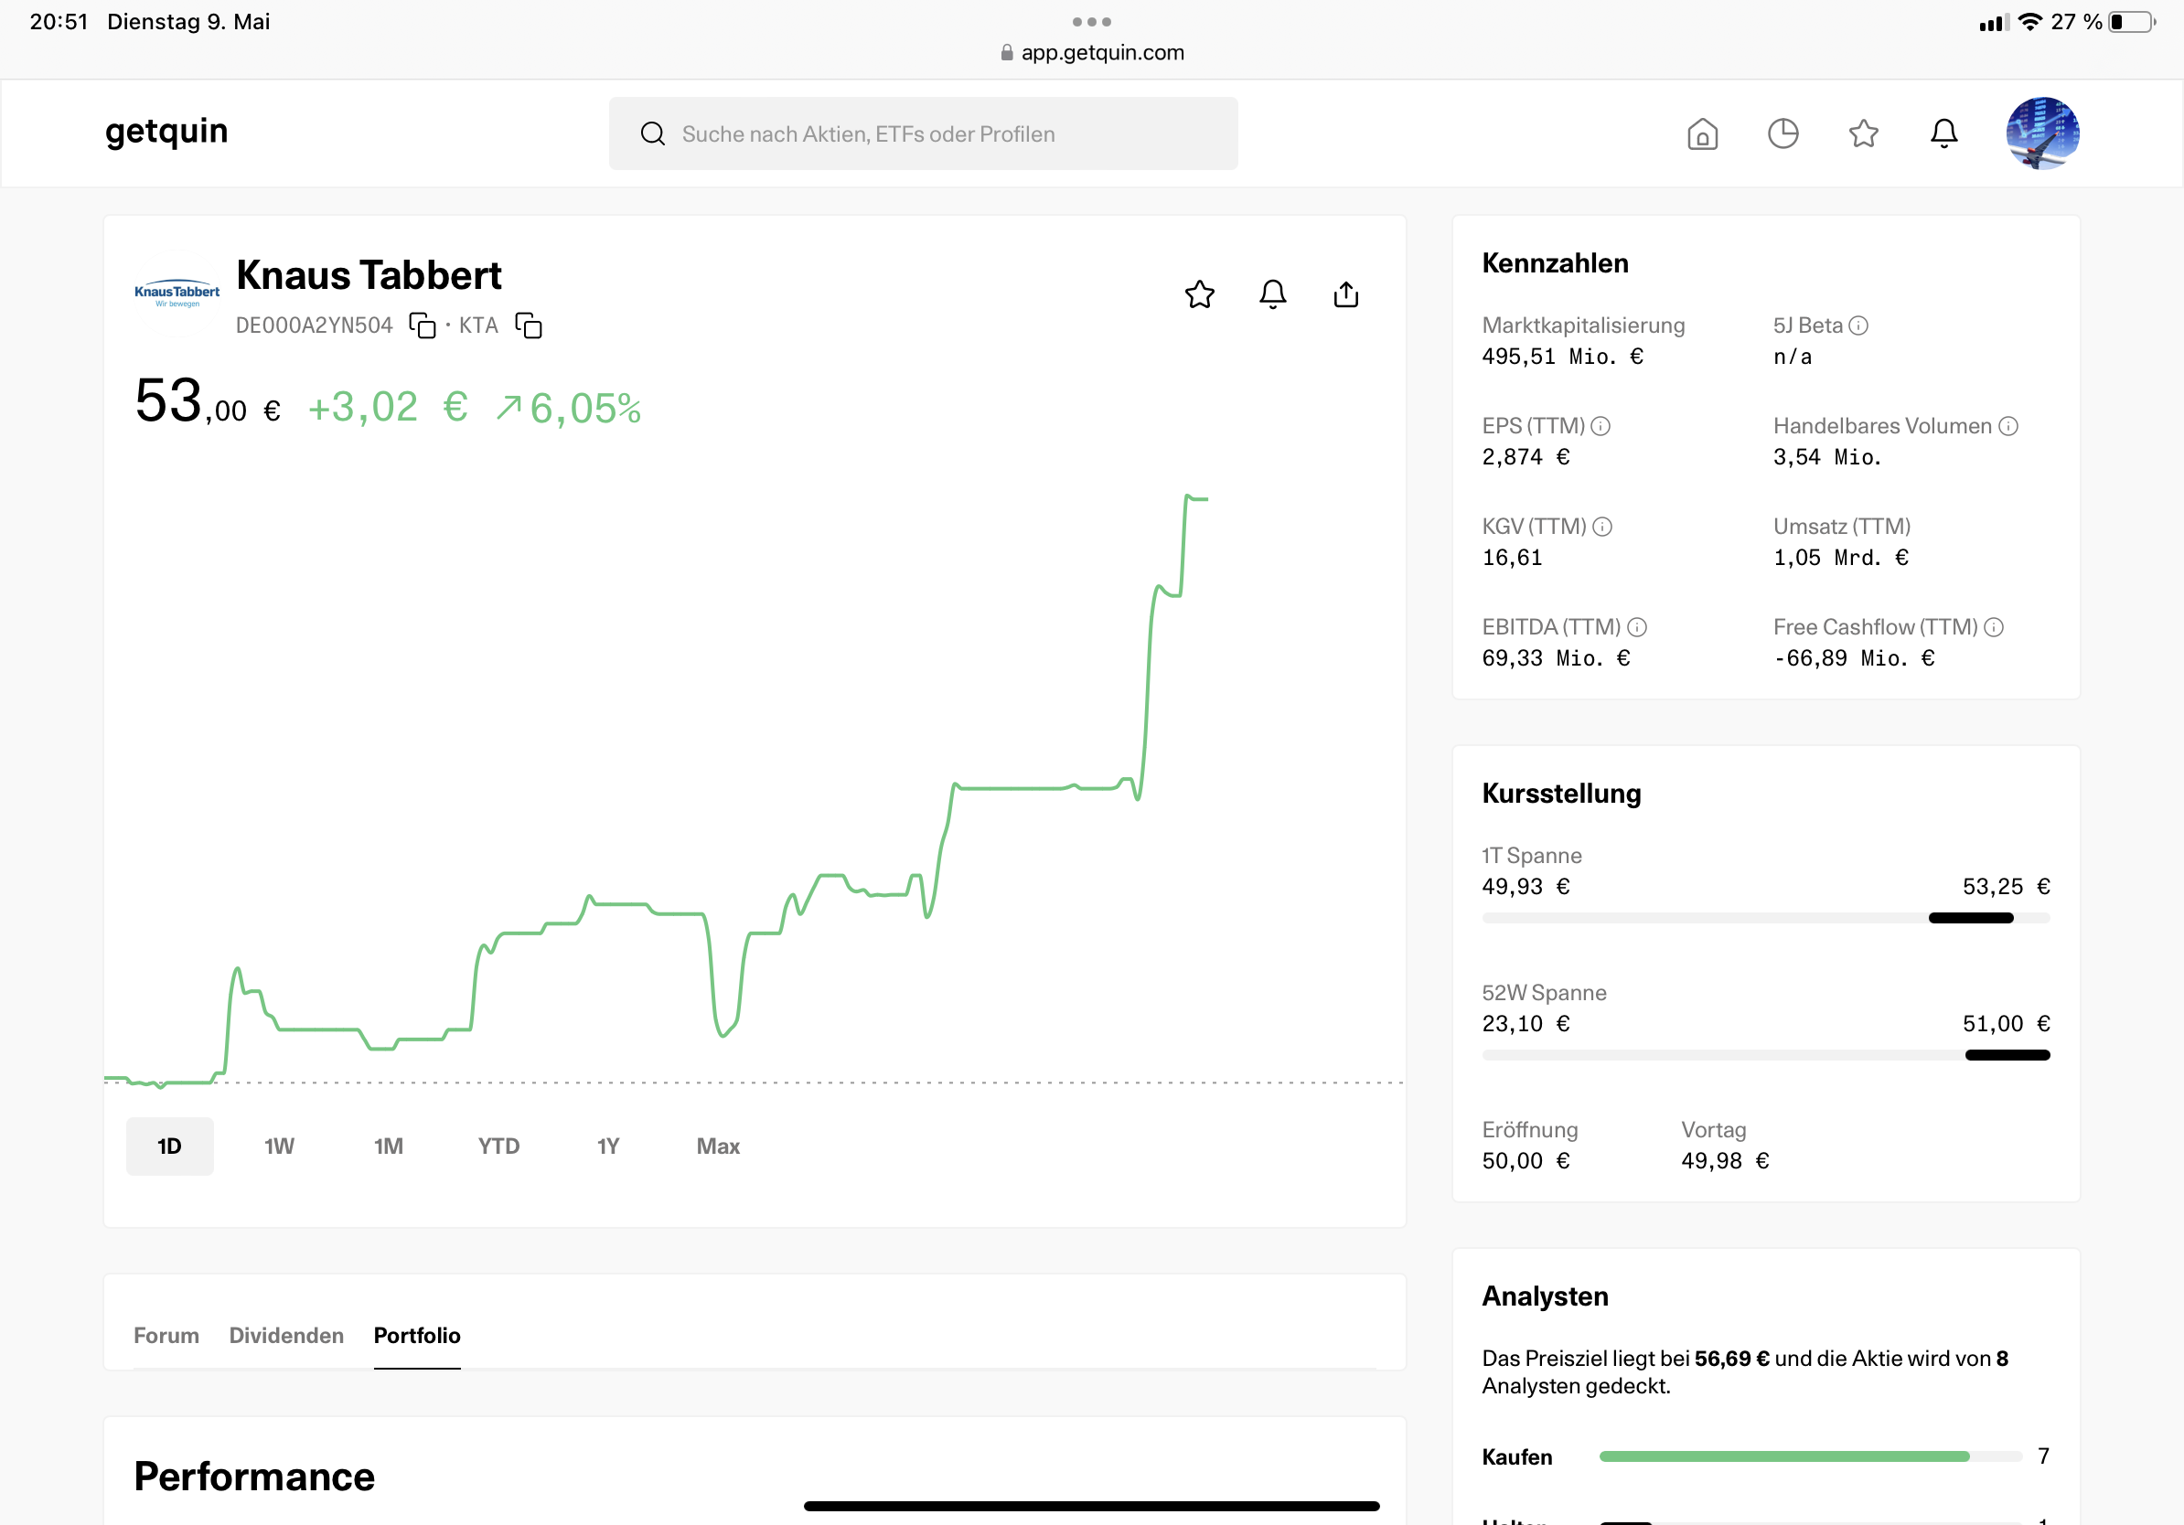
Task: Copy the ISIN DE000A2YN504
Action: click(423, 325)
